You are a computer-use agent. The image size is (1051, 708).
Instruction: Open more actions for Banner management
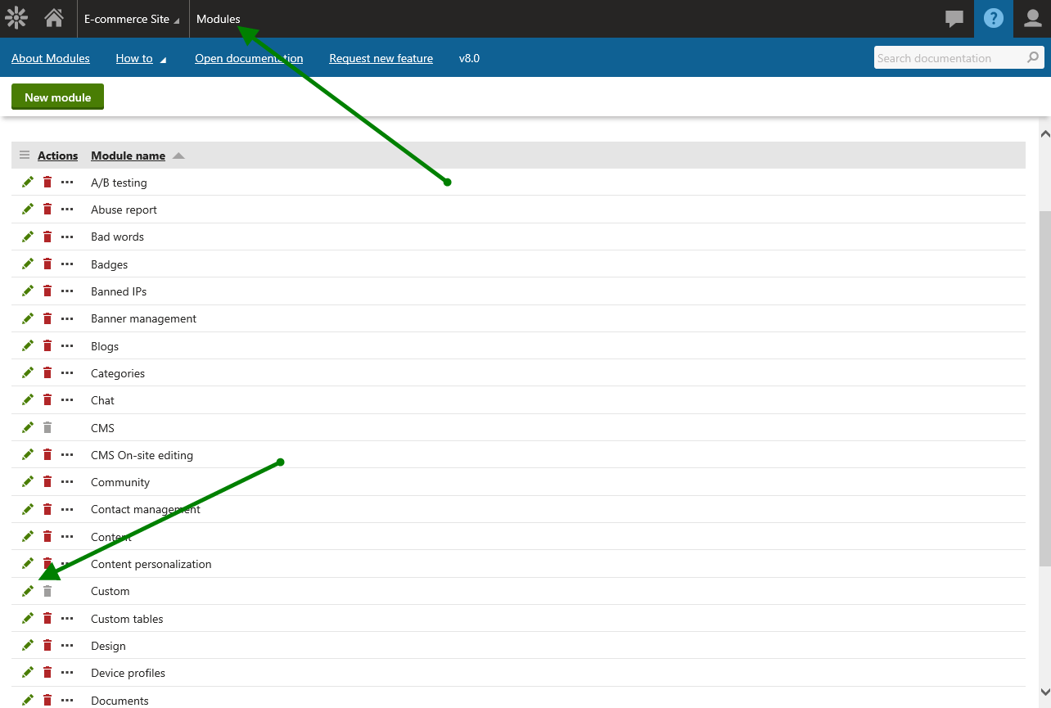click(x=67, y=318)
